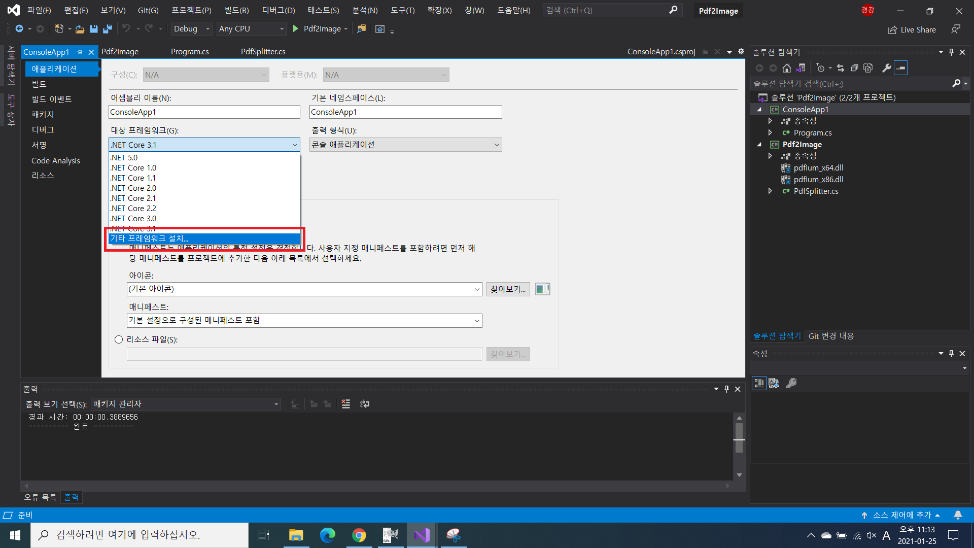Open Properties wrench in Solution Explorer toolbar
974x548 pixels.
886,68
